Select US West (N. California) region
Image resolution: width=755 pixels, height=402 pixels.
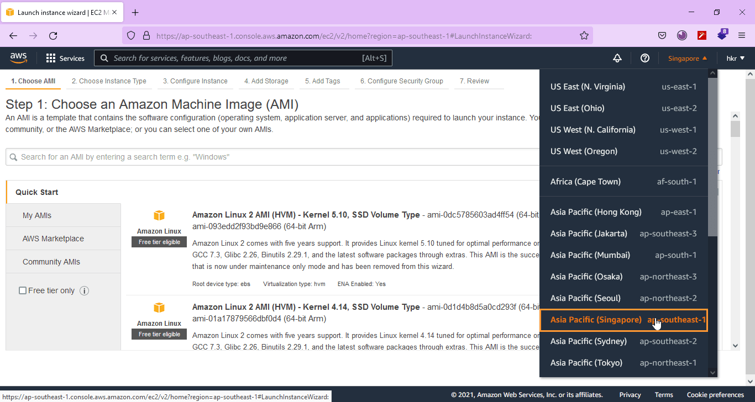[x=623, y=130]
